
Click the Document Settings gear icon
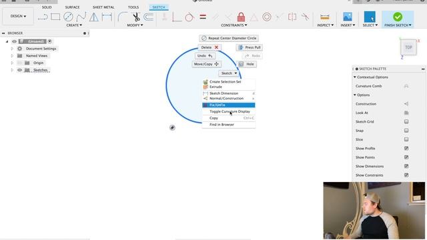[x=19, y=49]
